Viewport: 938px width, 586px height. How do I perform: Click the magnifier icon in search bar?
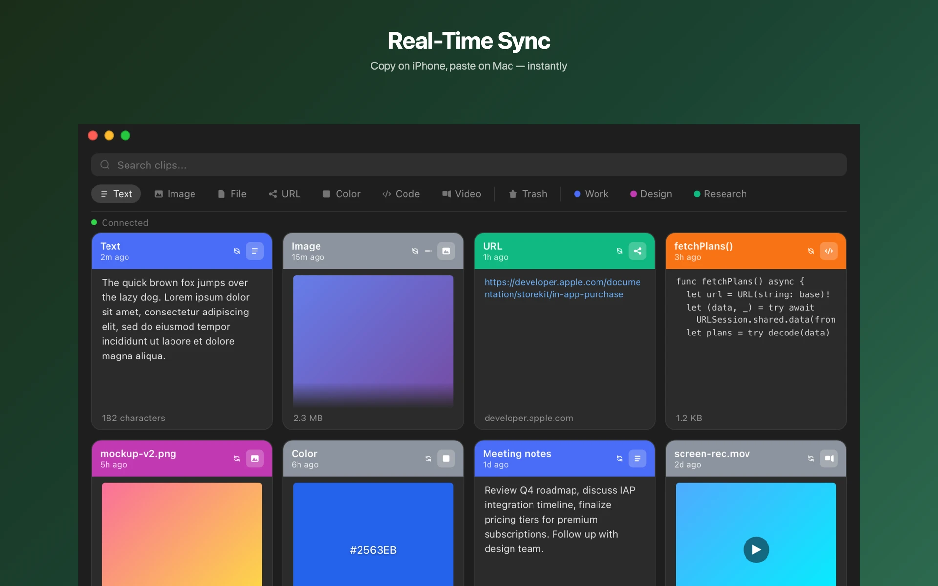[x=105, y=165]
